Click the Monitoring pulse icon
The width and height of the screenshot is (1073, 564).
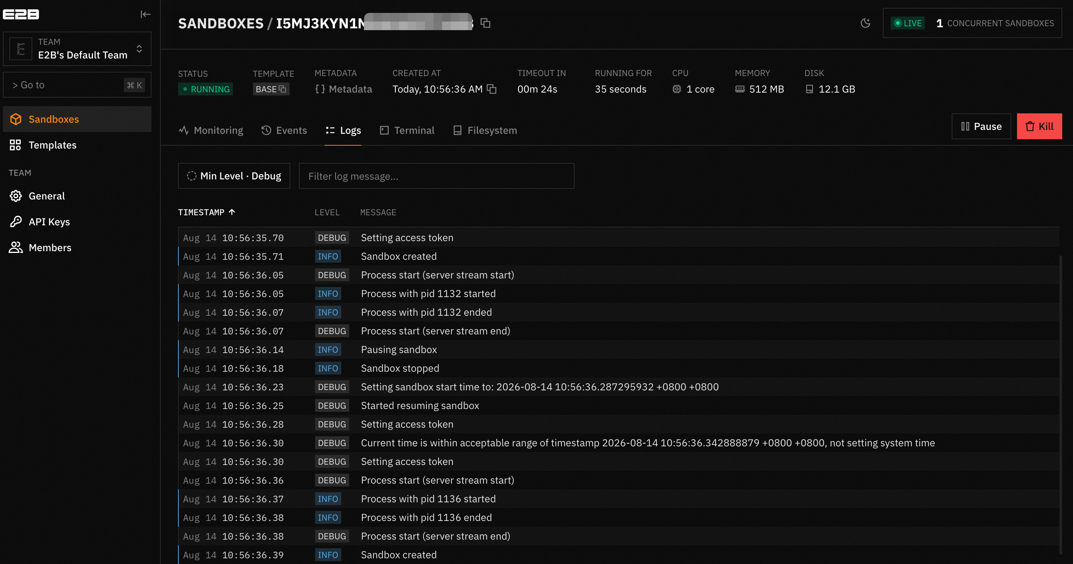184,130
